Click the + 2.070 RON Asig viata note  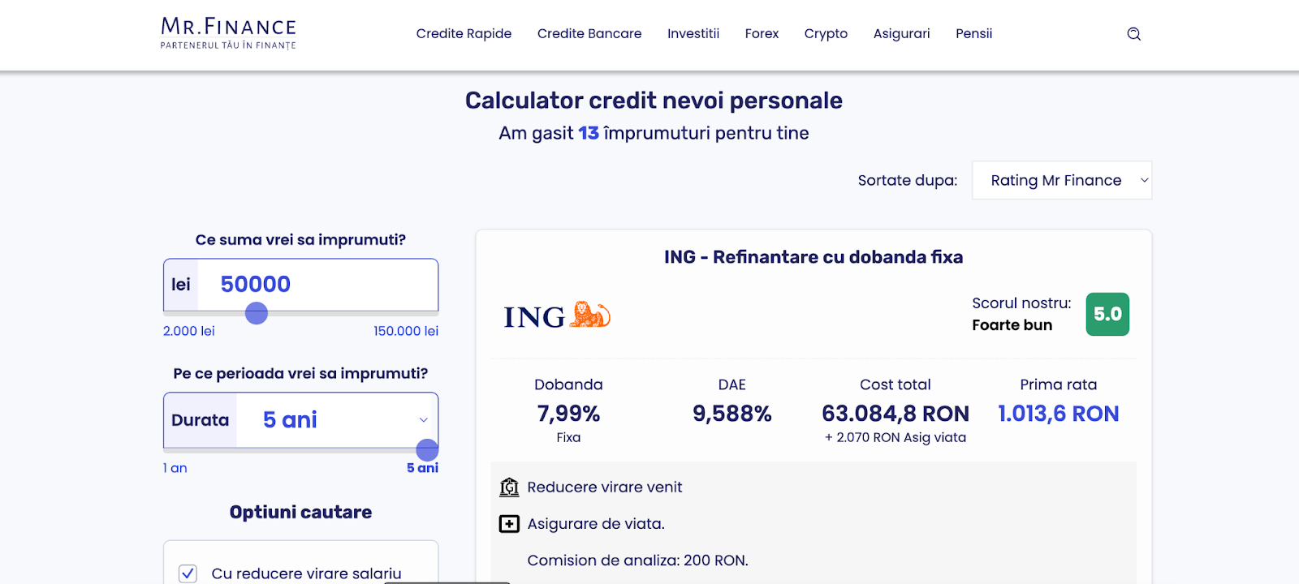[x=895, y=437]
